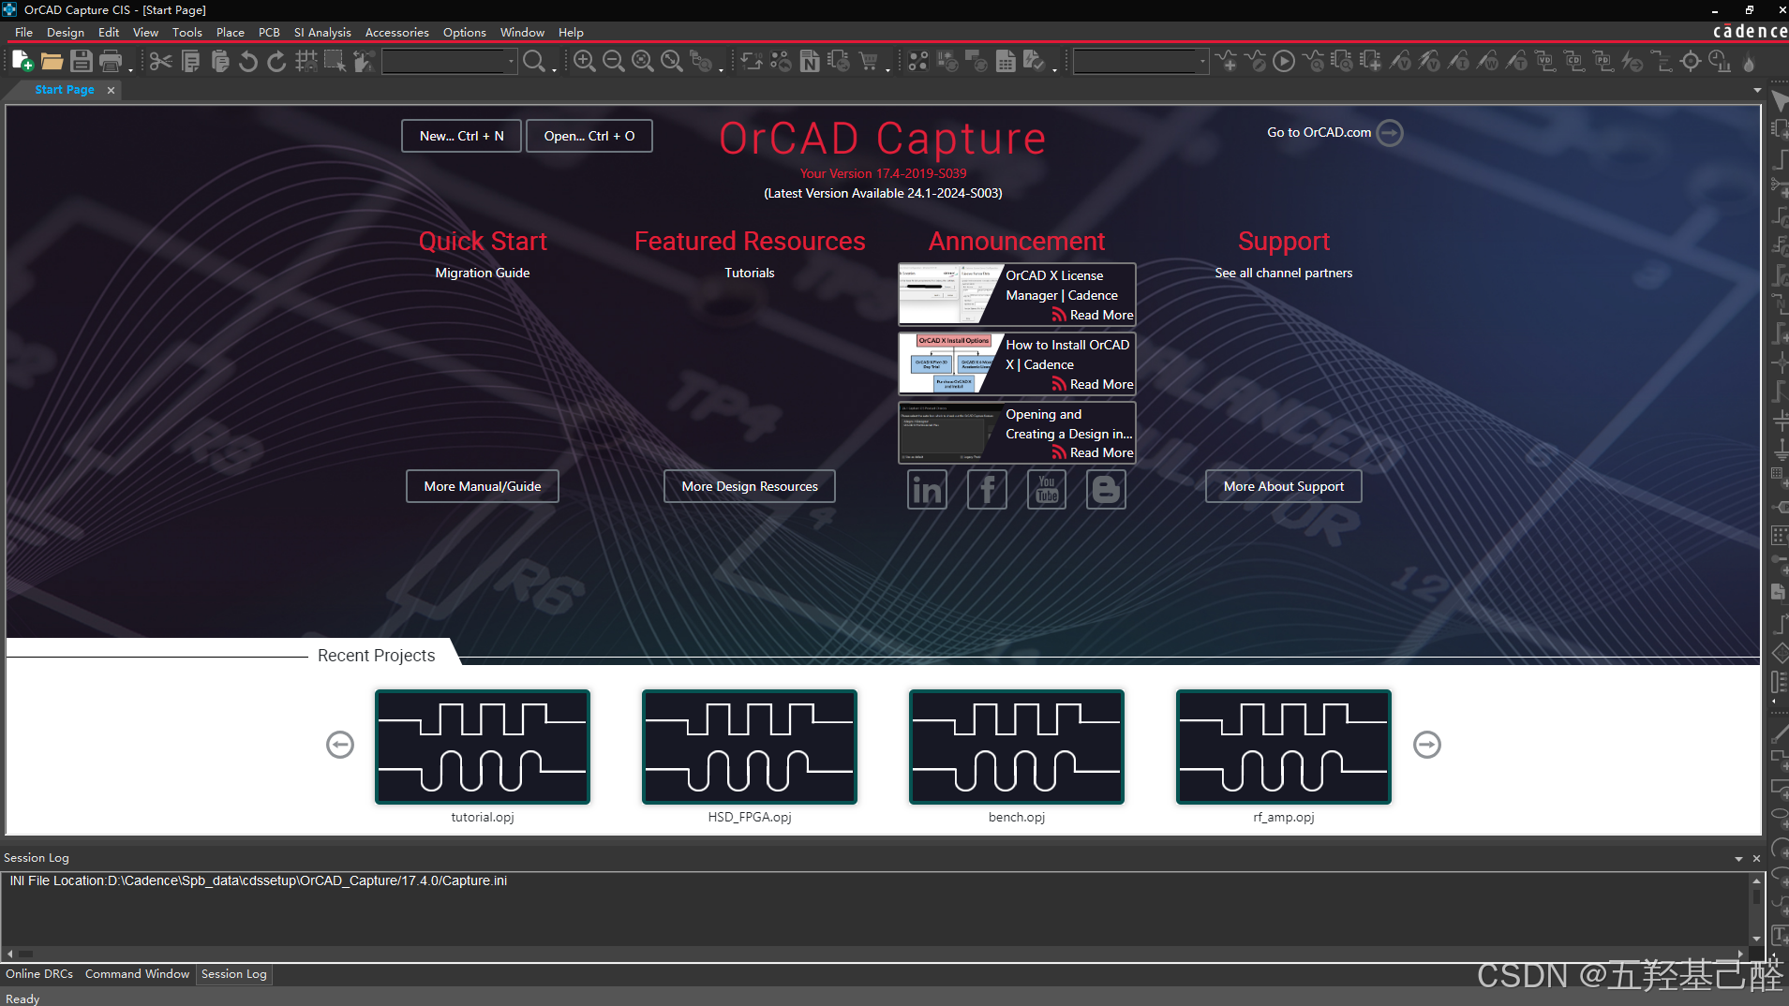Open the Migration Guide link

tap(482, 273)
